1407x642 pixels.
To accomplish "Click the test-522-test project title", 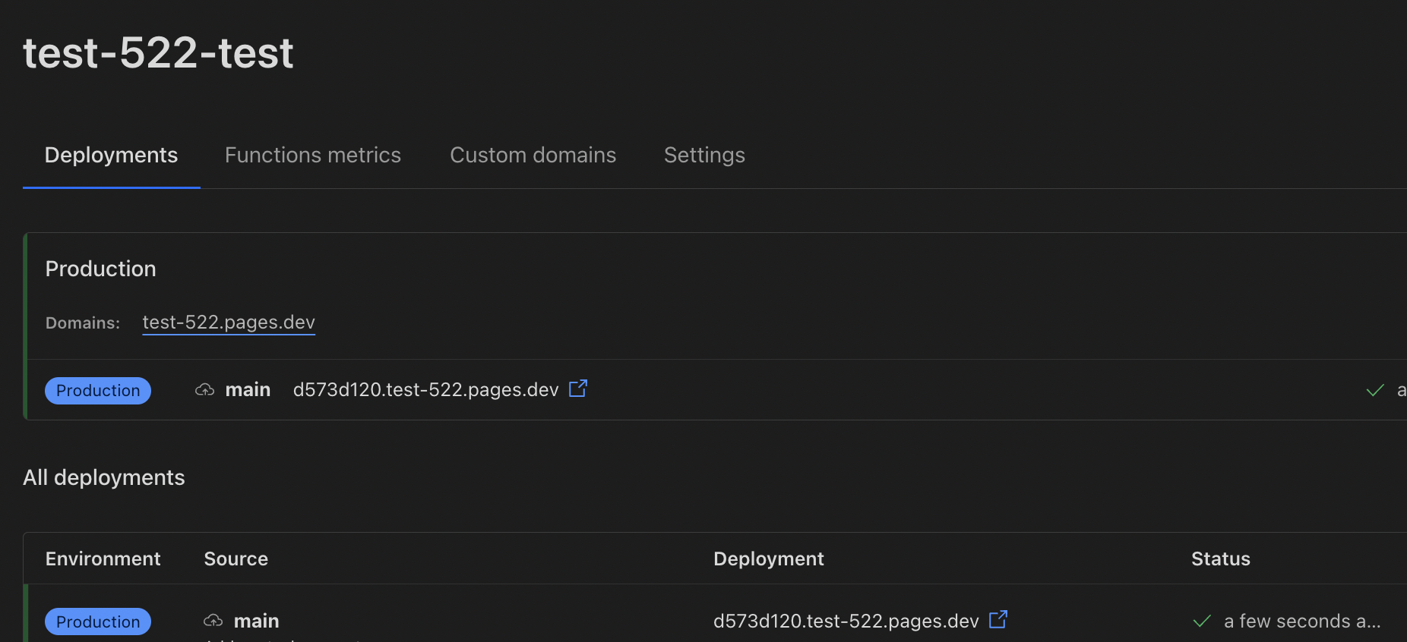I will point(158,53).
